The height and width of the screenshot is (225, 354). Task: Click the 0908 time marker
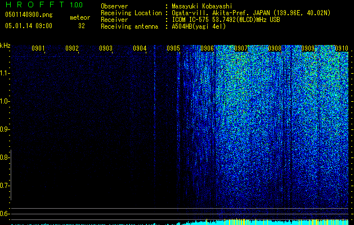tap(275, 48)
